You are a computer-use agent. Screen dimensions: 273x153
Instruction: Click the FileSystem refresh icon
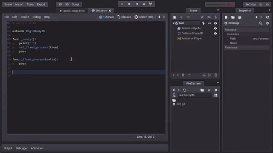pos(185,90)
